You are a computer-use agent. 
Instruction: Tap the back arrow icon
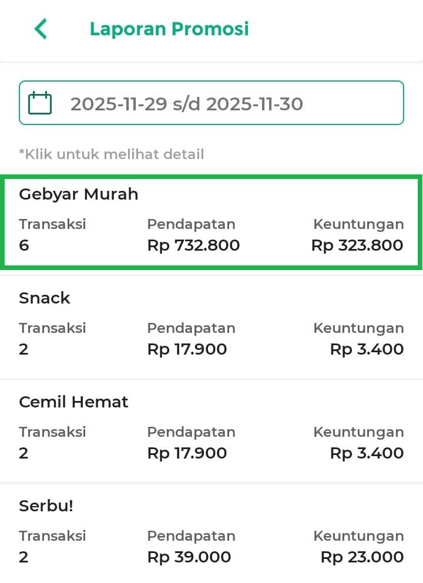click(x=41, y=29)
